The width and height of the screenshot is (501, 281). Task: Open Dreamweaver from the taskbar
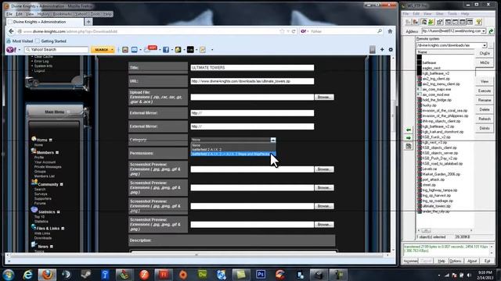pyautogui.click(x=203, y=275)
